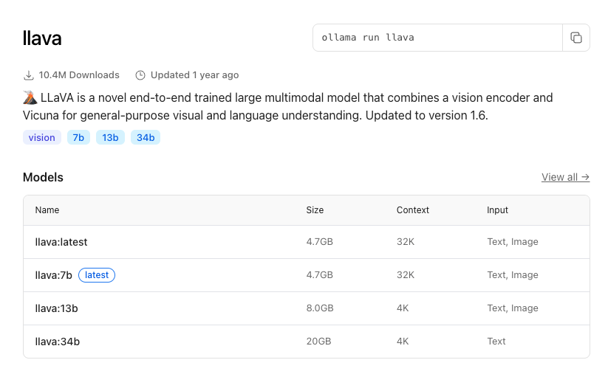Click the latest badge next to llava:7b

pos(97,275)
